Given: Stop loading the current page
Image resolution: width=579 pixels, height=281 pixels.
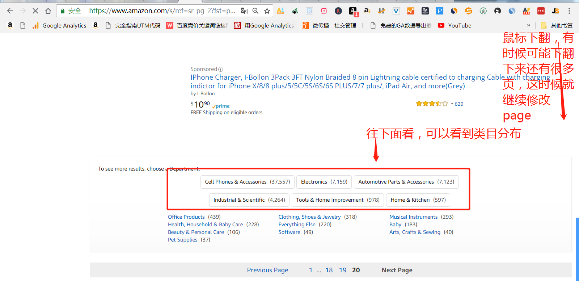Looking at the screenshot, I should (x=35, y=11).
